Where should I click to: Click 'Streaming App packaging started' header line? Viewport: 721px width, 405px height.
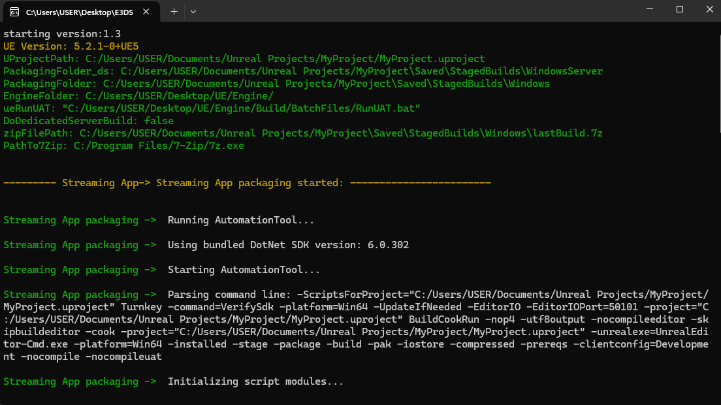point(247,183)
